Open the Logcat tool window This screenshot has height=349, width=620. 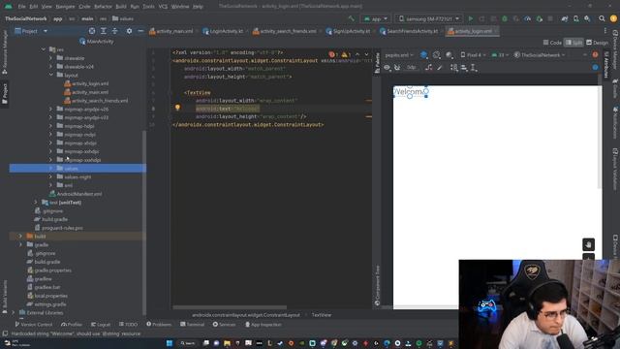101,325
